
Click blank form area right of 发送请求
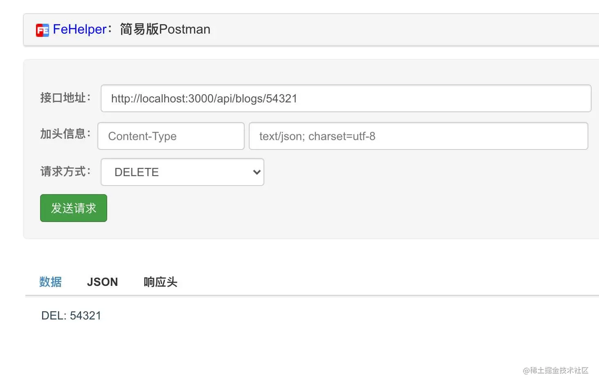coord(352,209)
